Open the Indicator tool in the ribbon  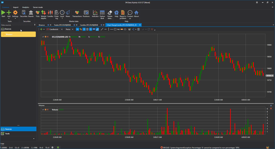(x=95, y=13)
